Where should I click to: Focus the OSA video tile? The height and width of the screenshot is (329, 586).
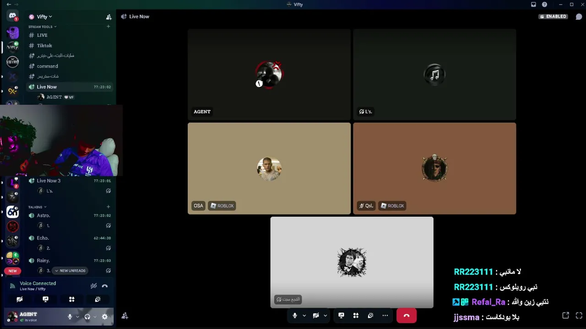pos(269,169)
